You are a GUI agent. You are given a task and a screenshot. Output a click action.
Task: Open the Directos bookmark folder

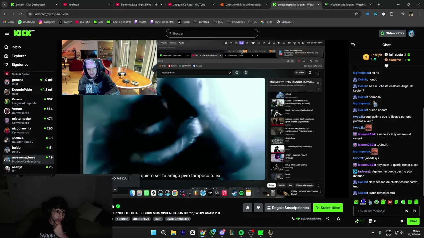click(x=201, y=22)
